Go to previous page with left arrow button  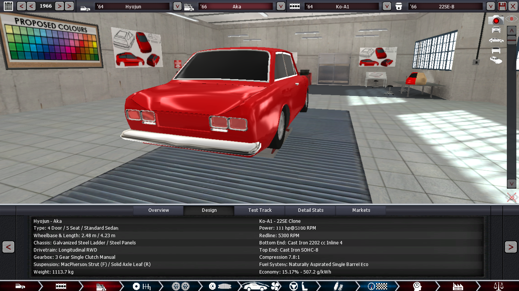point(8,247)
